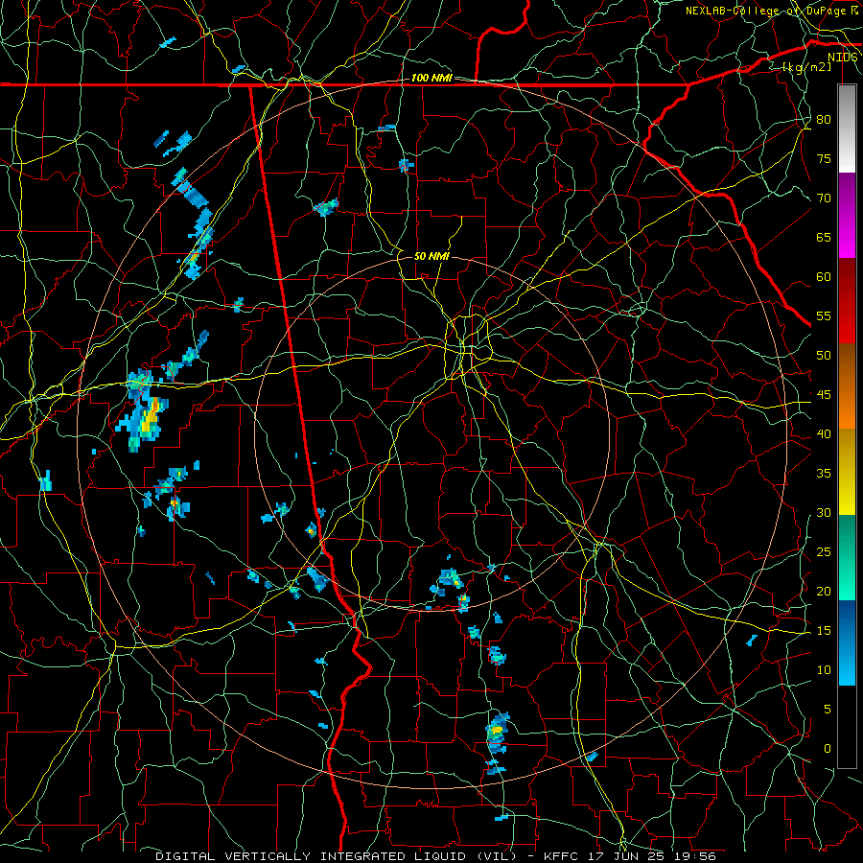Select the 25 value on the color scale
Image resolution: width=863 pixels, height=863 pixels.
(824, 552)
